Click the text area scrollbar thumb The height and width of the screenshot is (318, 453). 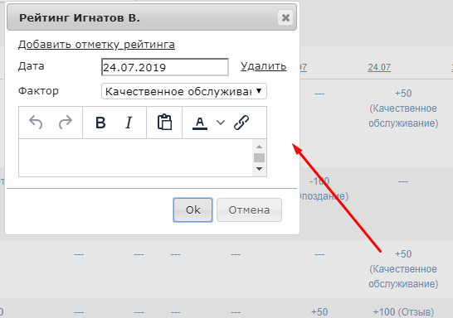(x=259, y=157)
